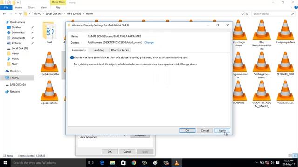298x167 pixels.
Task: Open Downloads in navigation pane
Action: click(18, 32)
